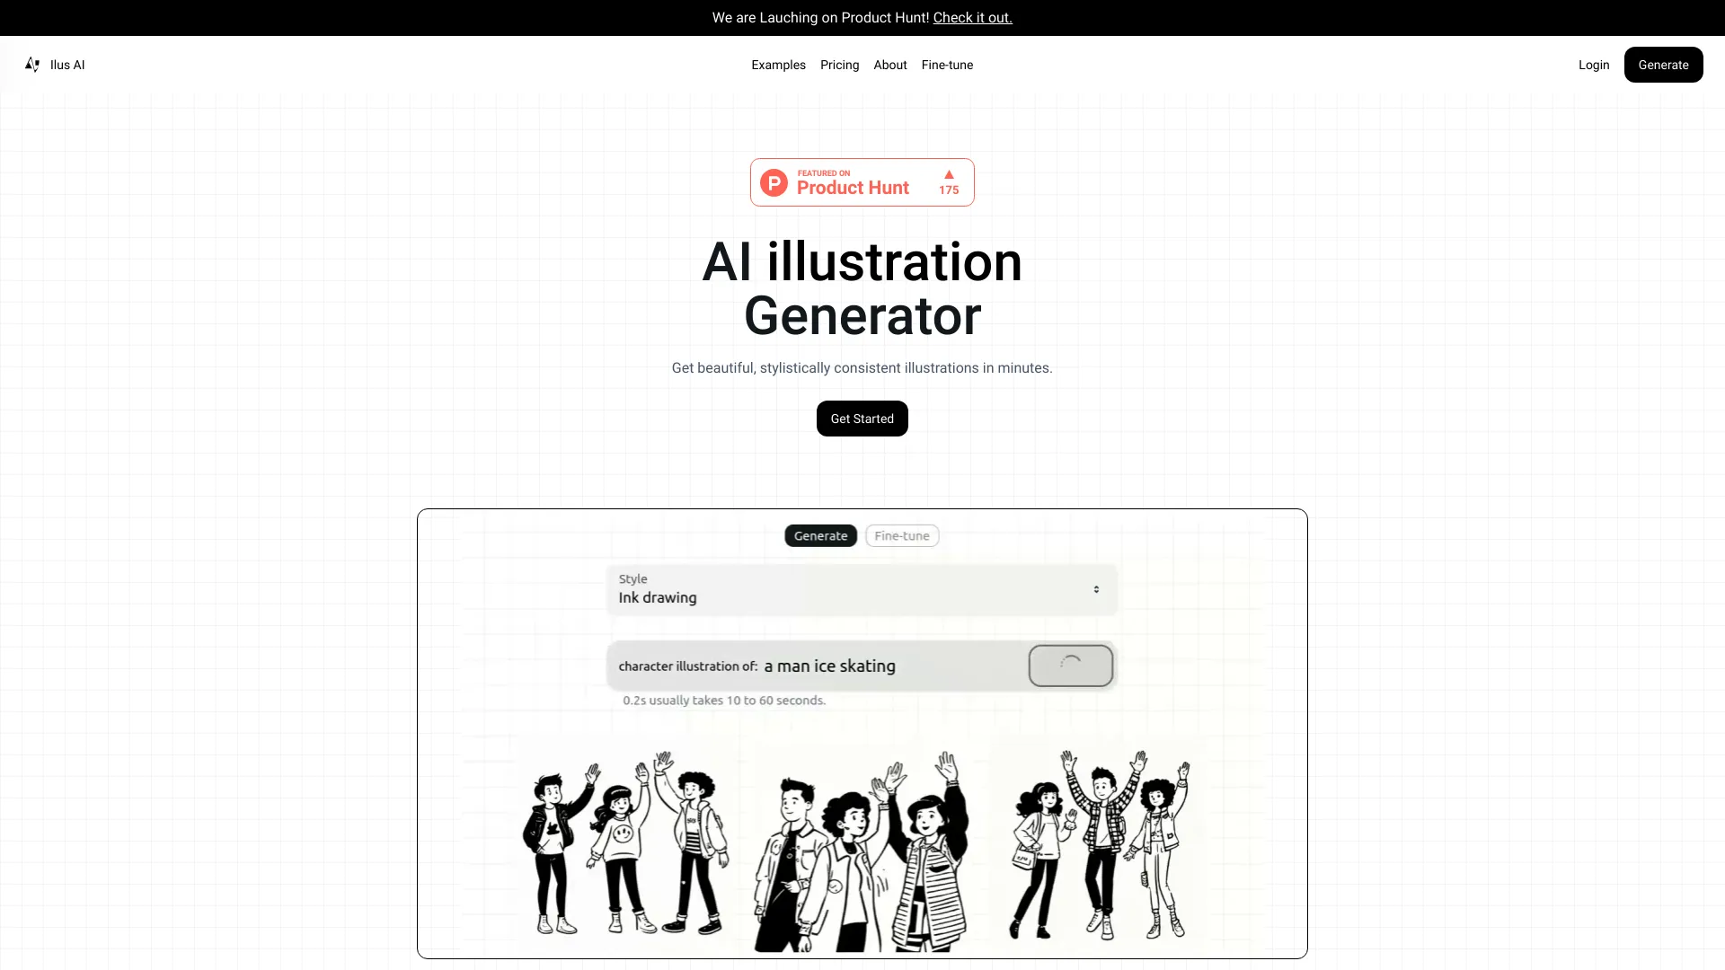Click the navigation menu icon top-left
Viewport: 1725px width, 970px height.
[x=32, y=64]
